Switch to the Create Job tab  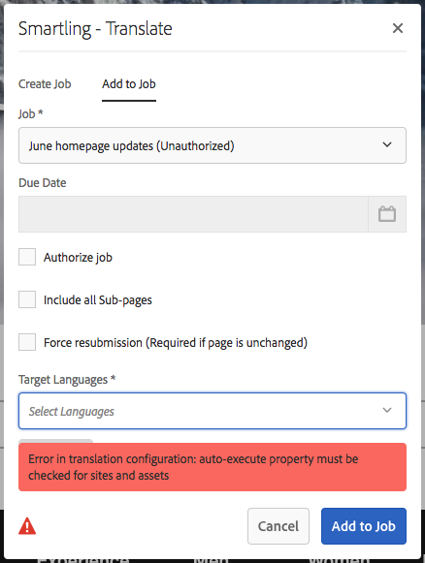pyautogui.click(x=45, y=84)
